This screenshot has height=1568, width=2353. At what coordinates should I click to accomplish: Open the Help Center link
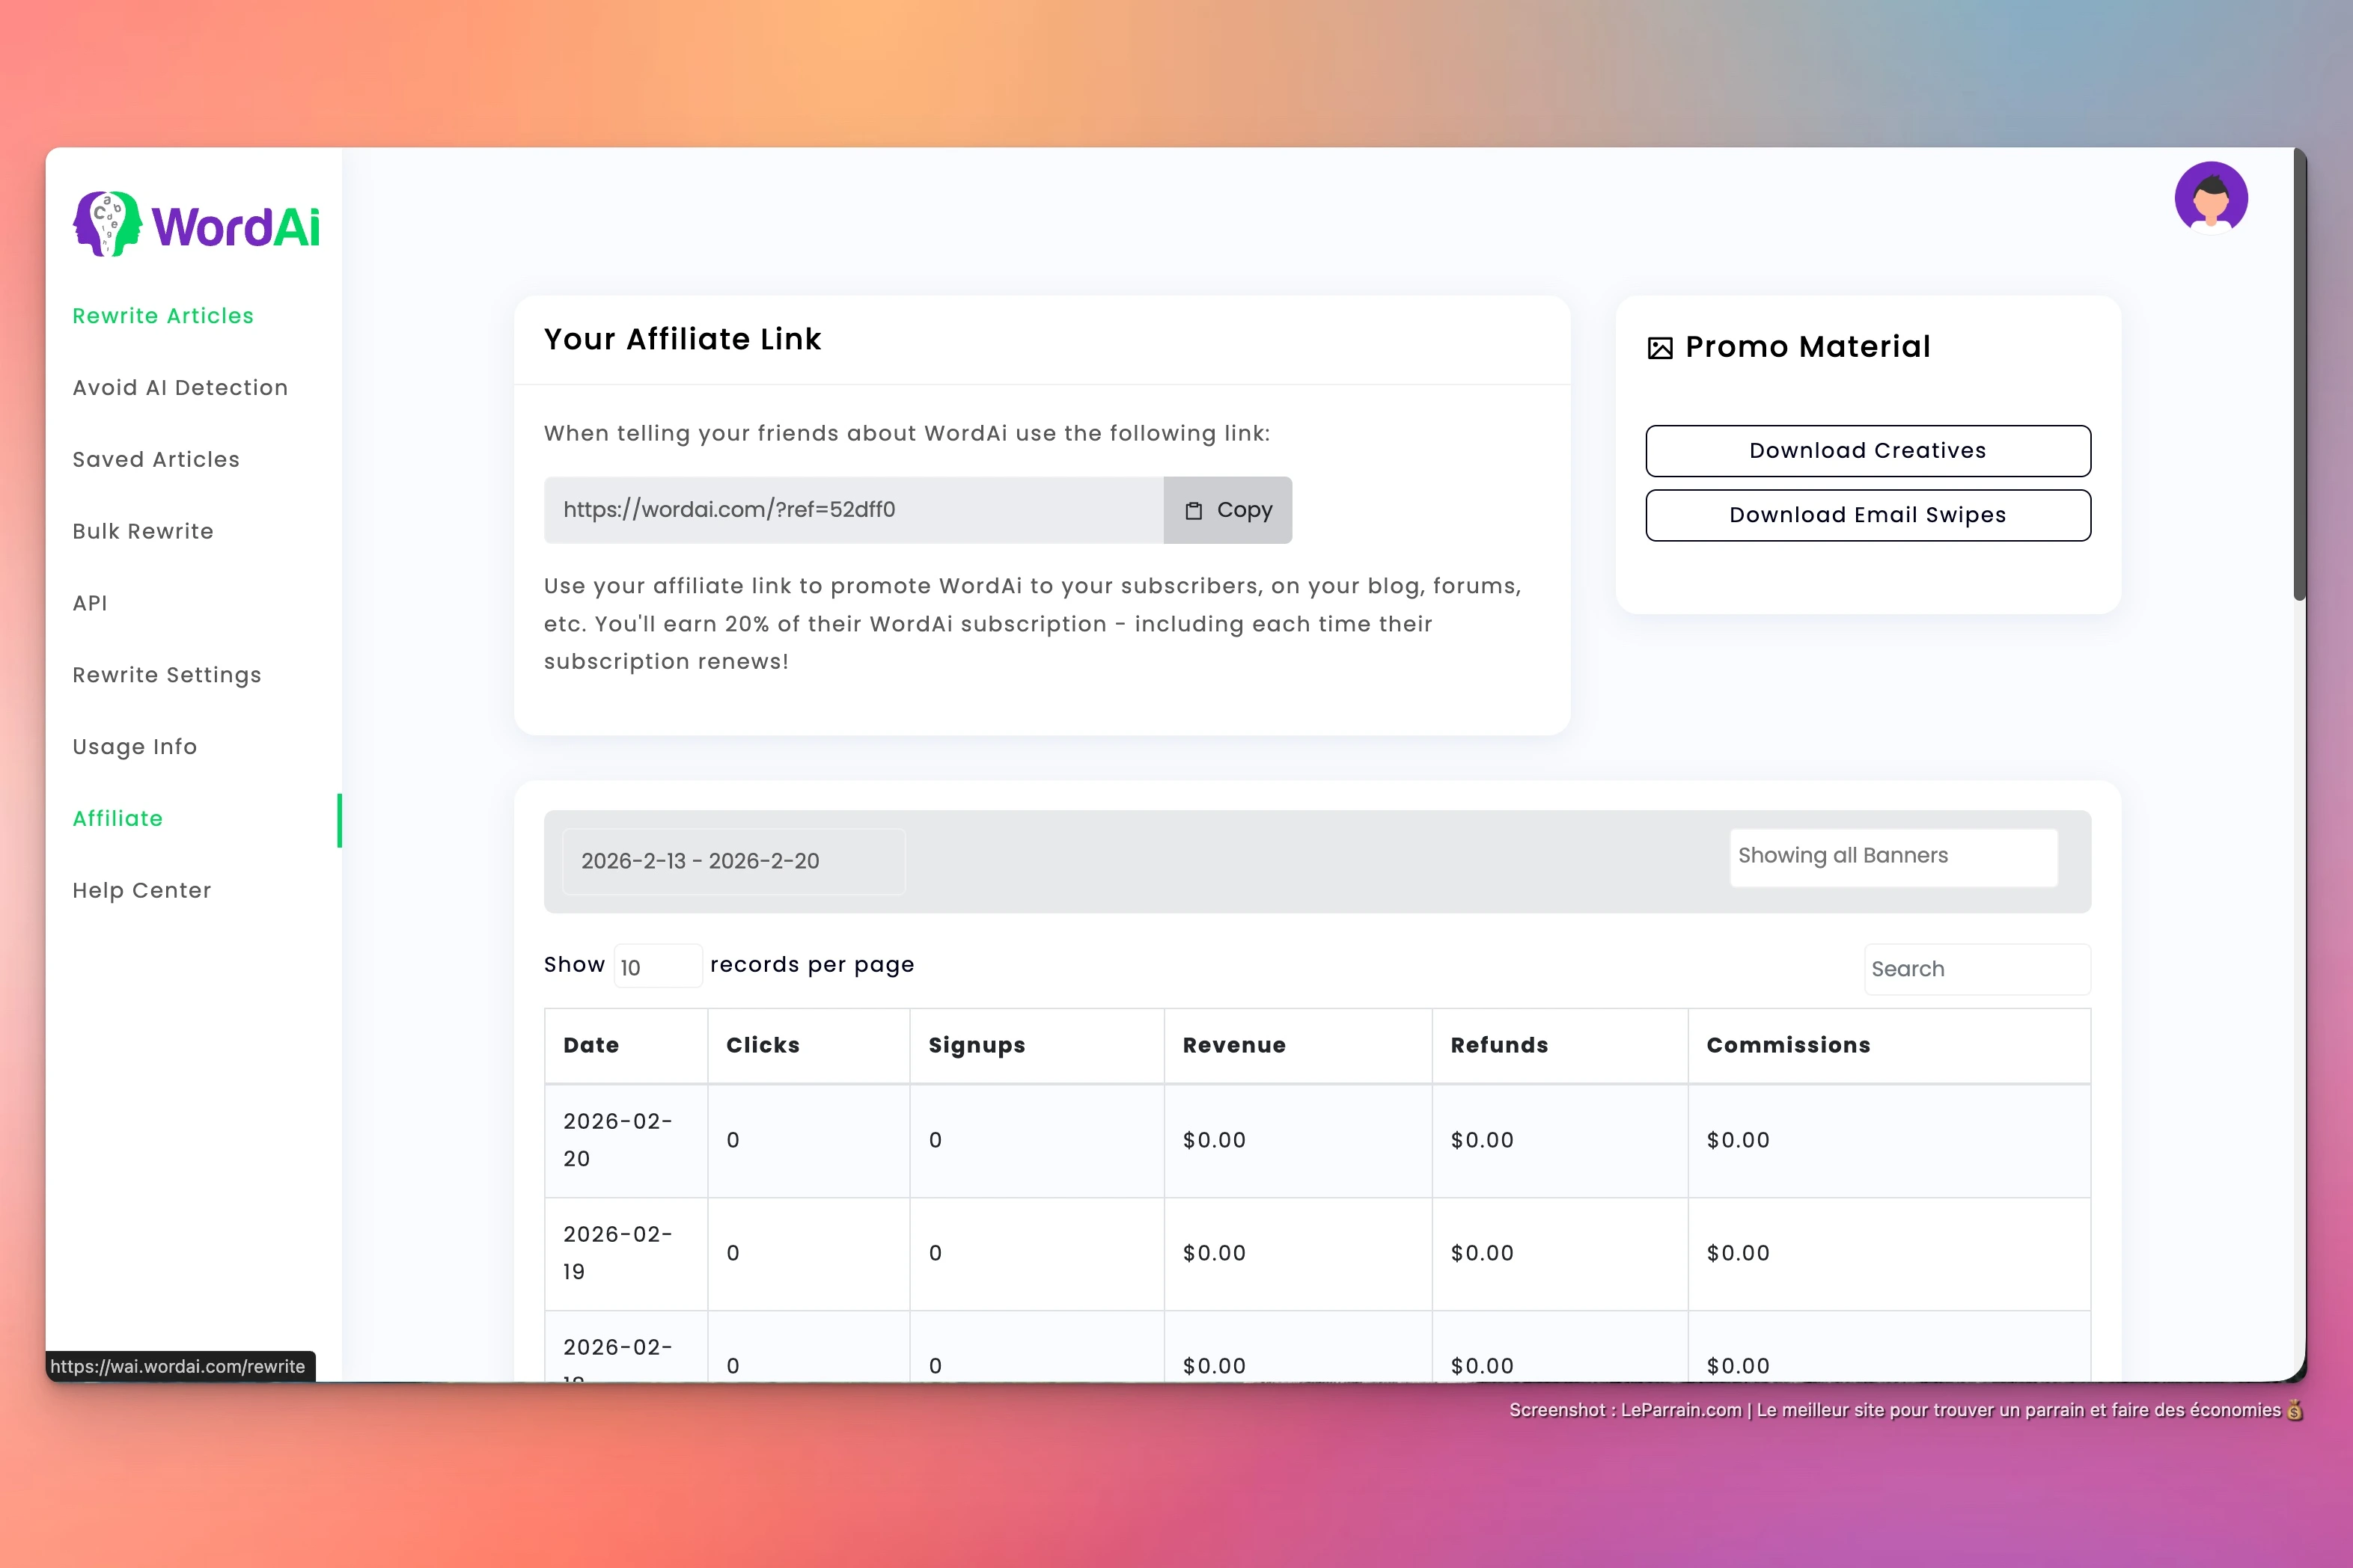142,891
